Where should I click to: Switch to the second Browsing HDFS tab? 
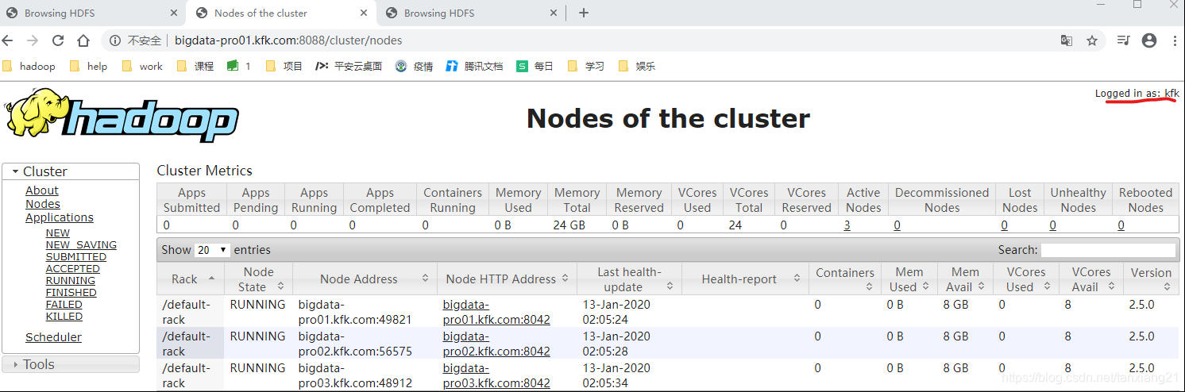tap(473, 13)
